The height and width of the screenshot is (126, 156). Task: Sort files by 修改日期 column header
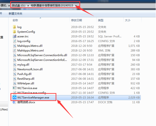pyautogui.click(x=77, y=20)
